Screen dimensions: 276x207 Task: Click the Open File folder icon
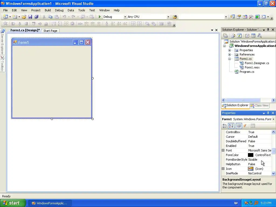click(x=24, y=17)
